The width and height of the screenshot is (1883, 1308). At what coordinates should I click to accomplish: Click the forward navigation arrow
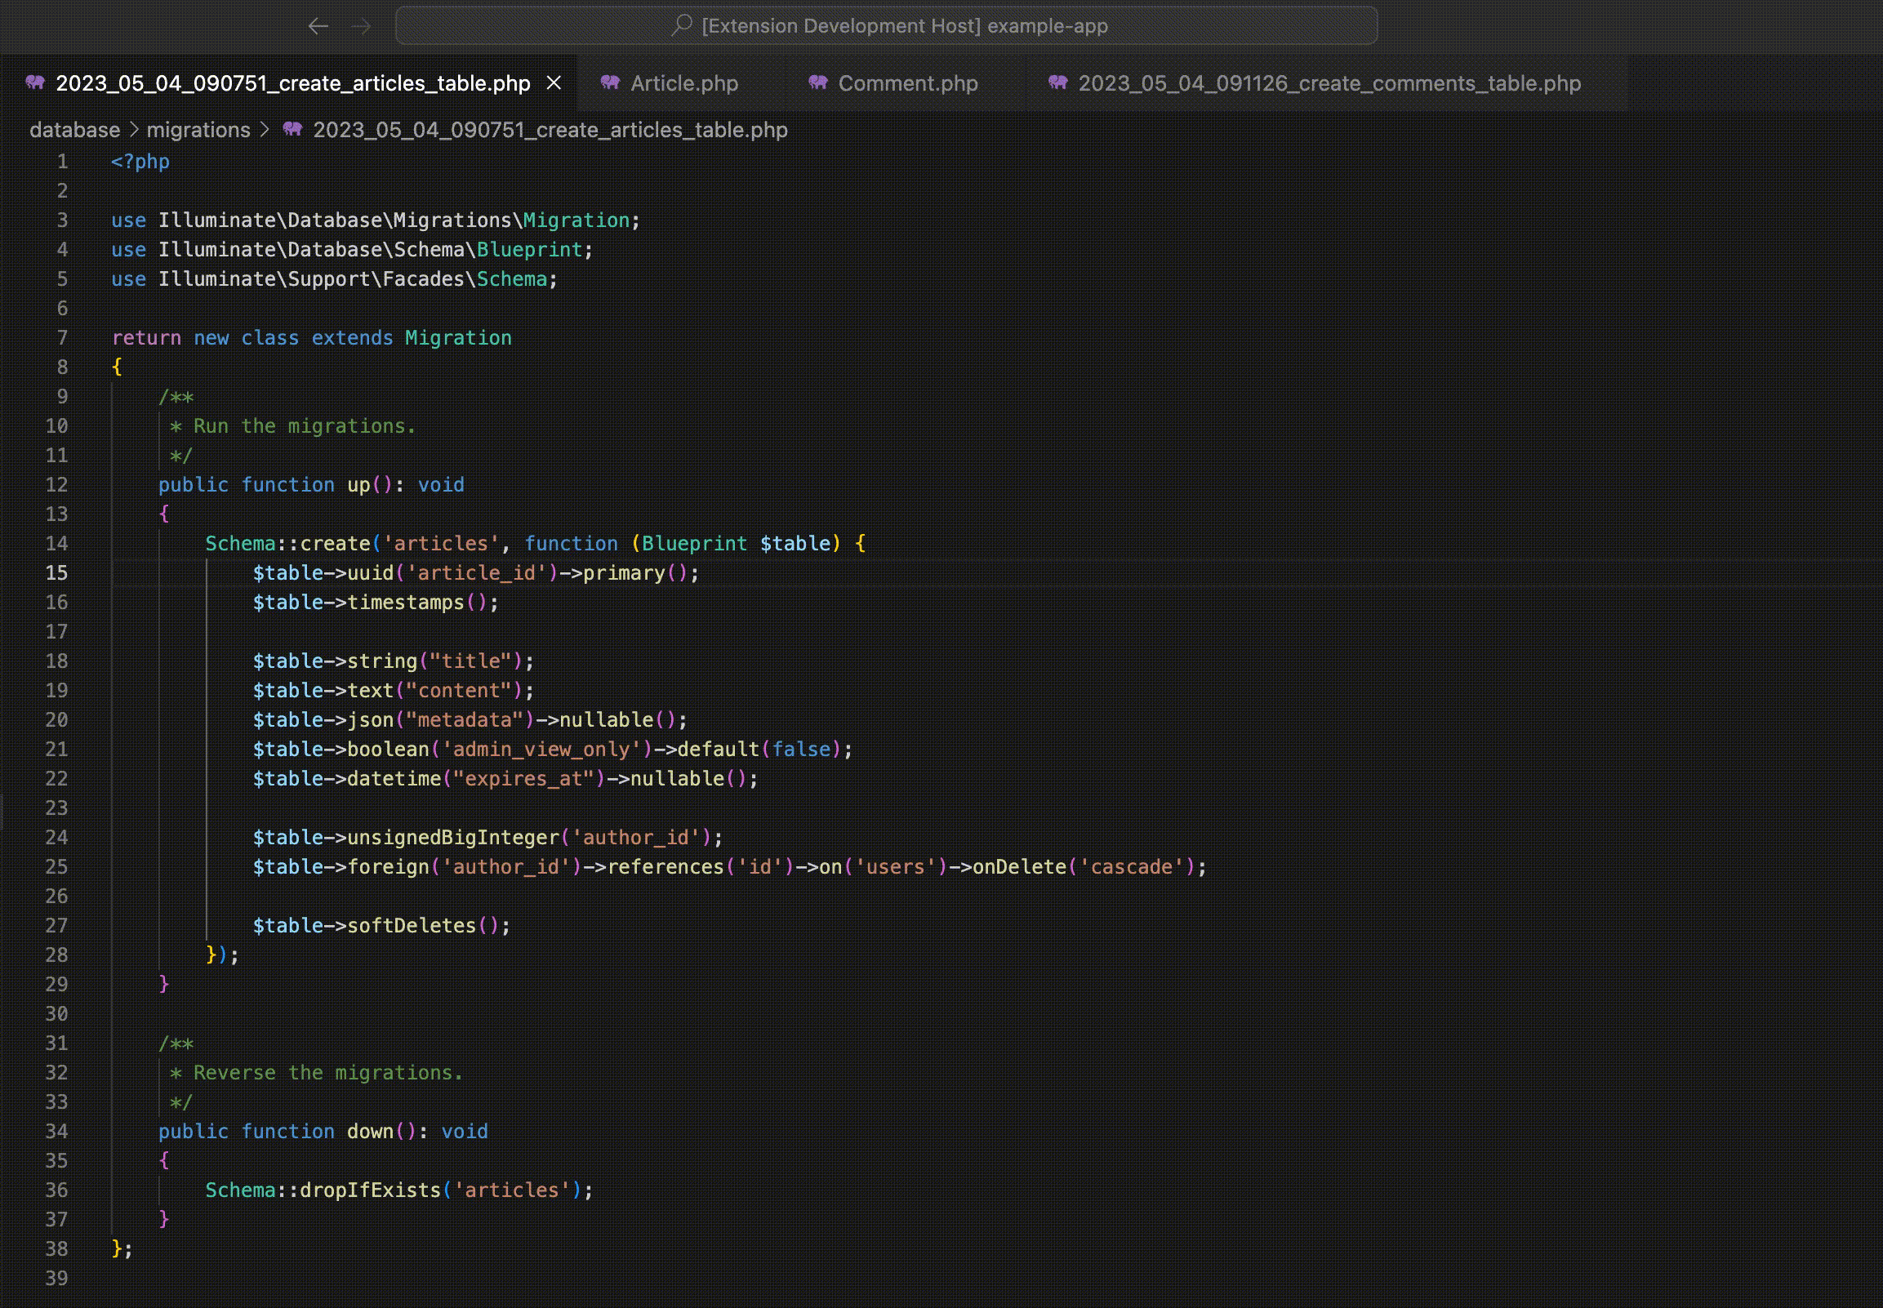point(362,26)
